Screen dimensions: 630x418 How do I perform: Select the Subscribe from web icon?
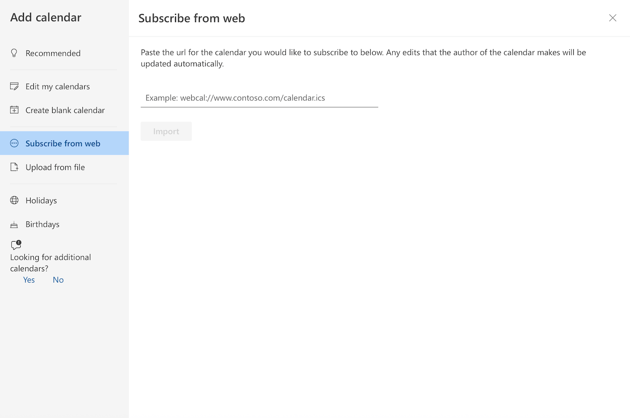coord(14,143)
